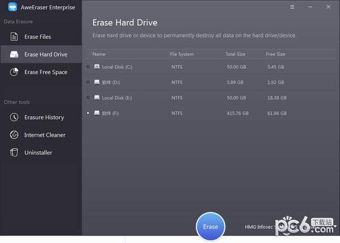Click the Total Size column header
The width and height of the screenshot is (340, 243).
point(235,54)
